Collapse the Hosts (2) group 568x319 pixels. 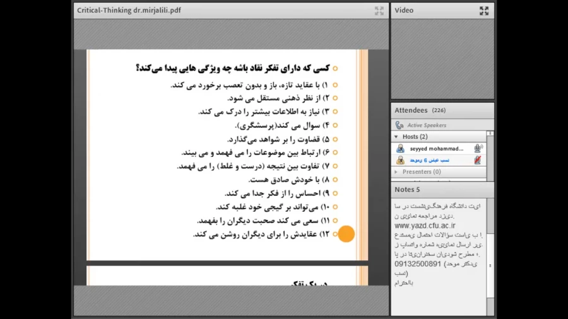396,137
